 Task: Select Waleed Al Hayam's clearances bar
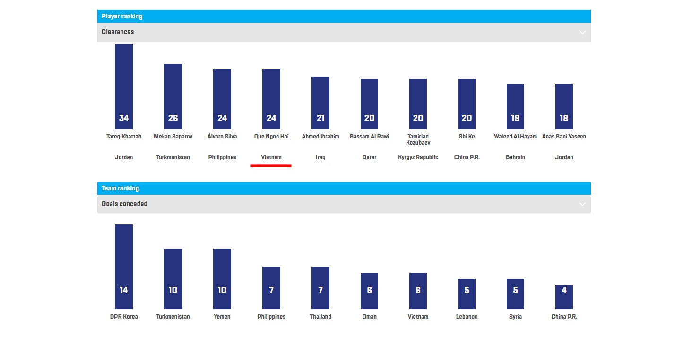515,106
